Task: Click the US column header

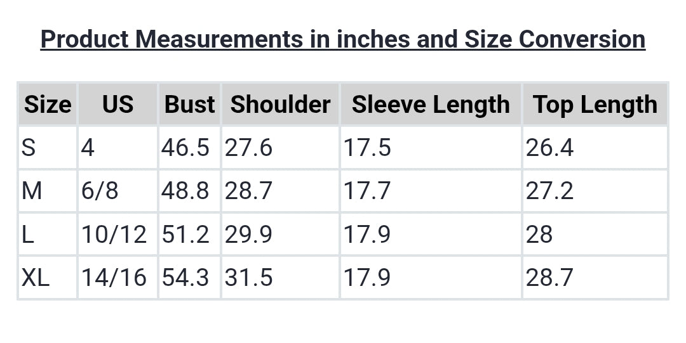Action: 118,105
